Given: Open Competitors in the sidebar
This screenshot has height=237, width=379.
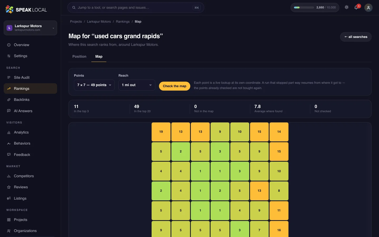Looking at the screenshot, I should point(30,176).
